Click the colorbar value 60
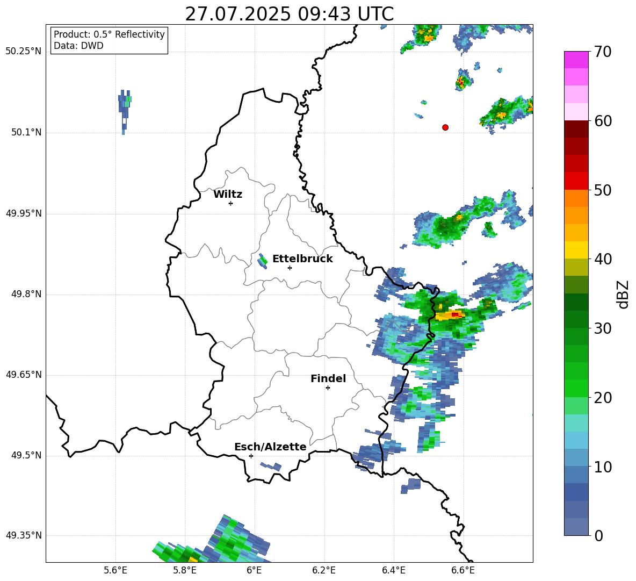The image size is (636, 581). pyautogui.click(x=603, y=121)
